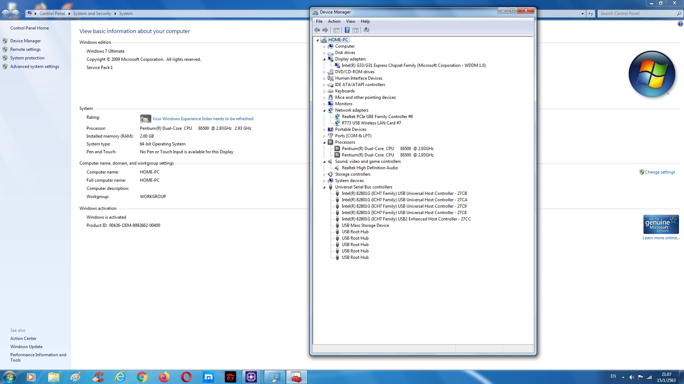Open Advanced system settings link
Screen dimensions: 684x384
click(x=35, y=66)
